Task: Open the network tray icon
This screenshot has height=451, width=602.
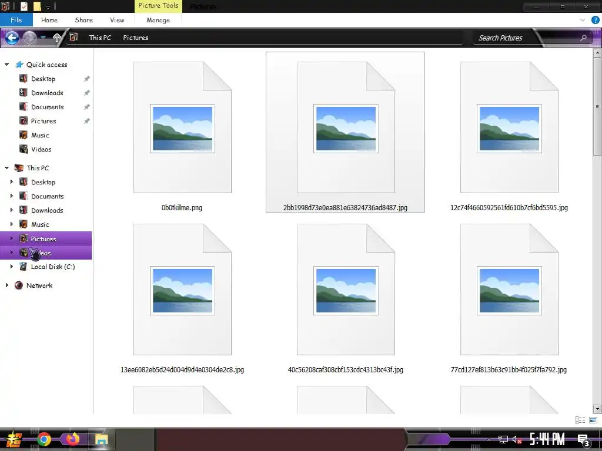Action: tap(503, 439)
